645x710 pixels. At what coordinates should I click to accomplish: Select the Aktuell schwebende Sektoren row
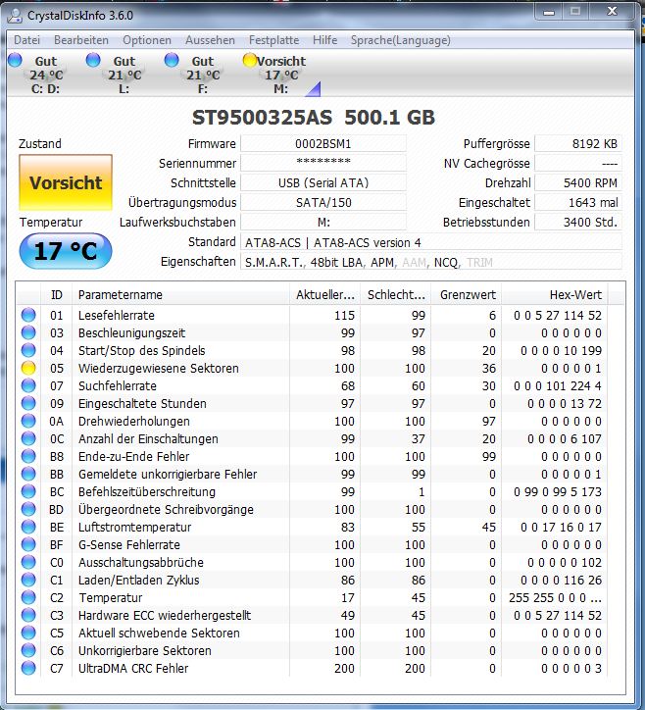point(313,633)
